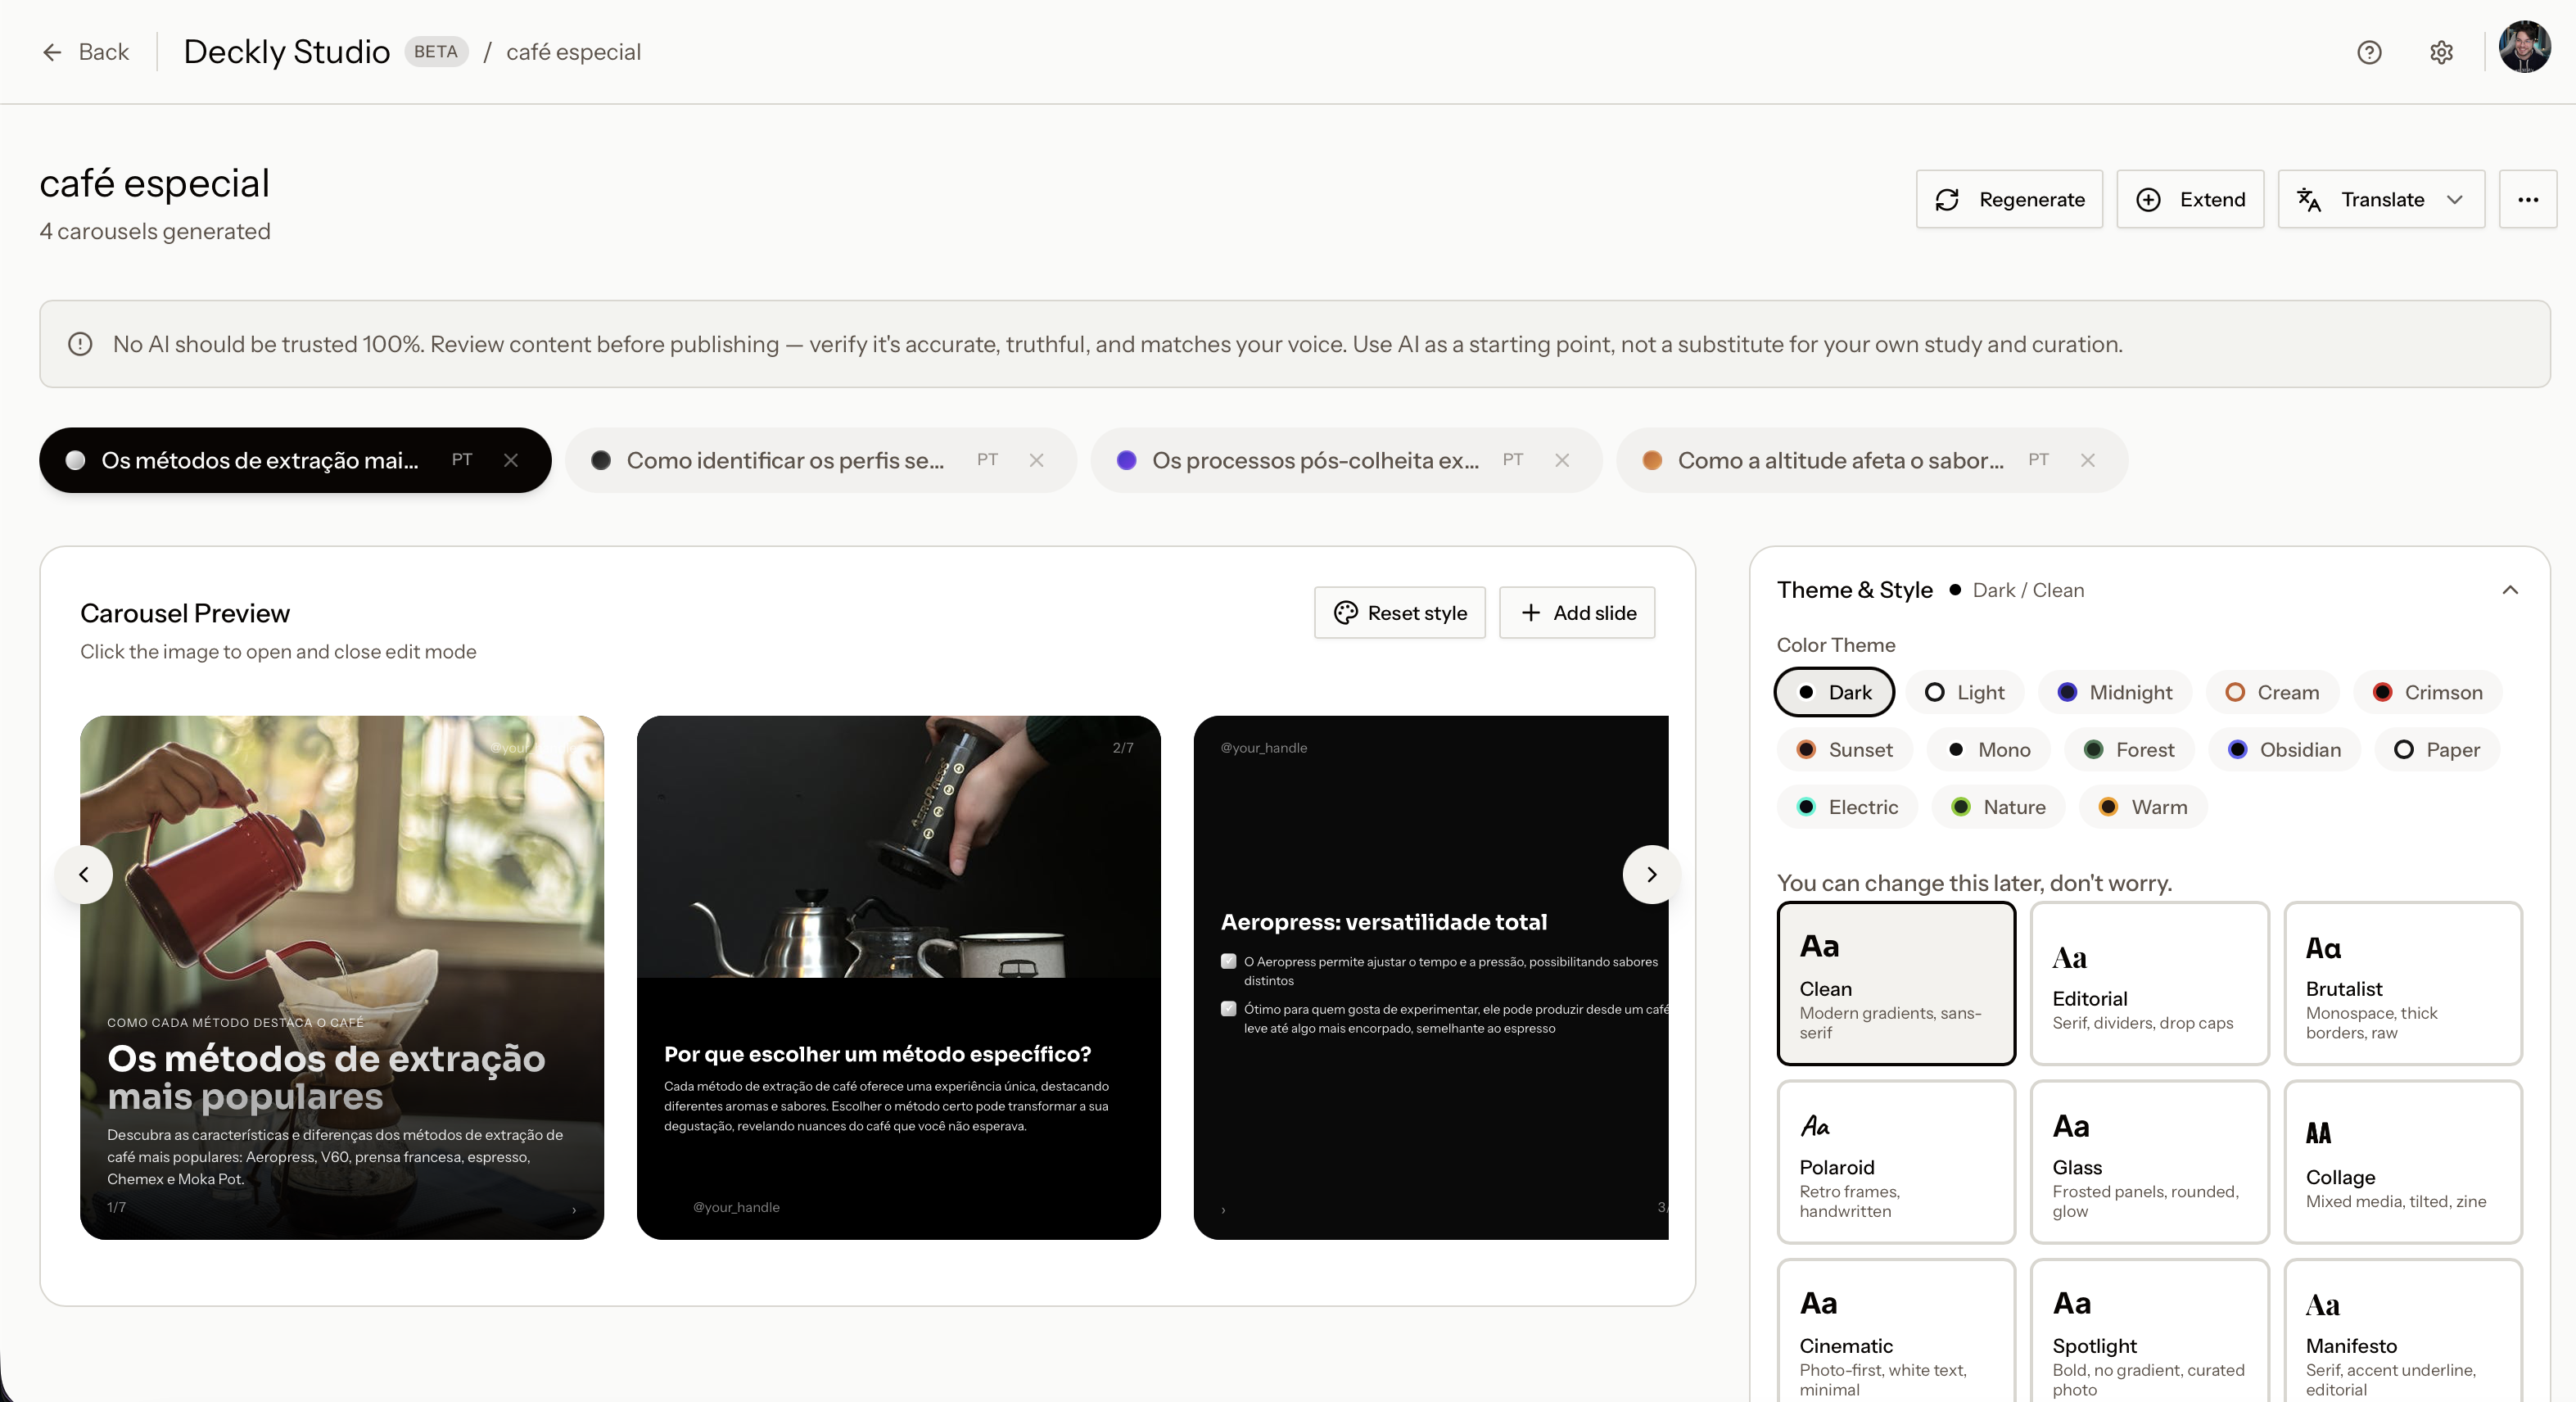This screenshot has width=2576, height=1402.
Task: Open the three-dots more options menu
Action: coord(2528,199)
